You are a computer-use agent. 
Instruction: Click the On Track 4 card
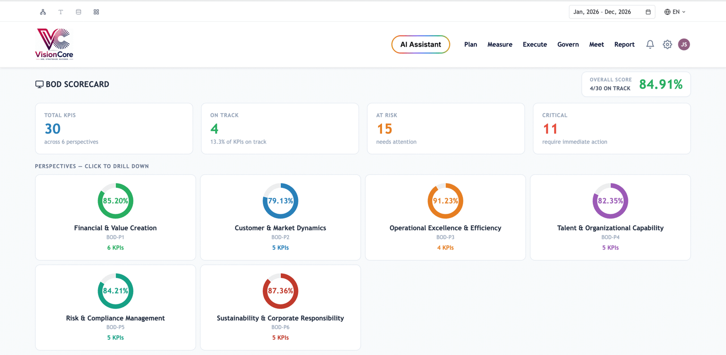click(280, 129)
